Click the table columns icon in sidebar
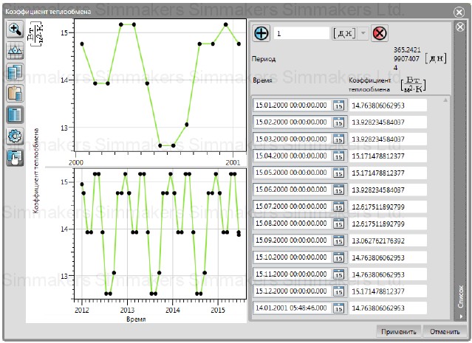This screenshot has width=472, height=343. (x=15, y=114)
